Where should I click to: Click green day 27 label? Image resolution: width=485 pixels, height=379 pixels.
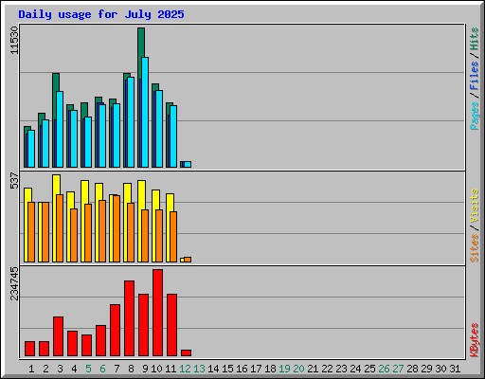tap(398, 369)
